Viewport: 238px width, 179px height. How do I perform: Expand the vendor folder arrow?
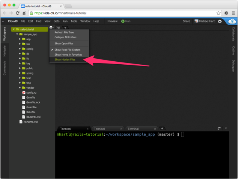[20, 88]
